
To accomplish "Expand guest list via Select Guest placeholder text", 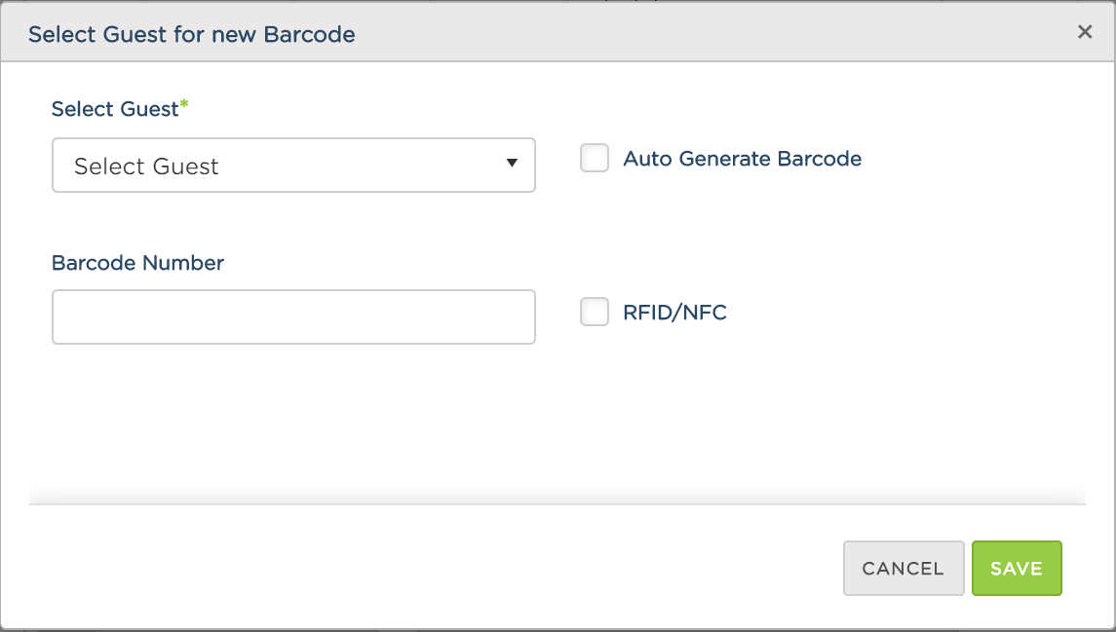I will [146, 166].
